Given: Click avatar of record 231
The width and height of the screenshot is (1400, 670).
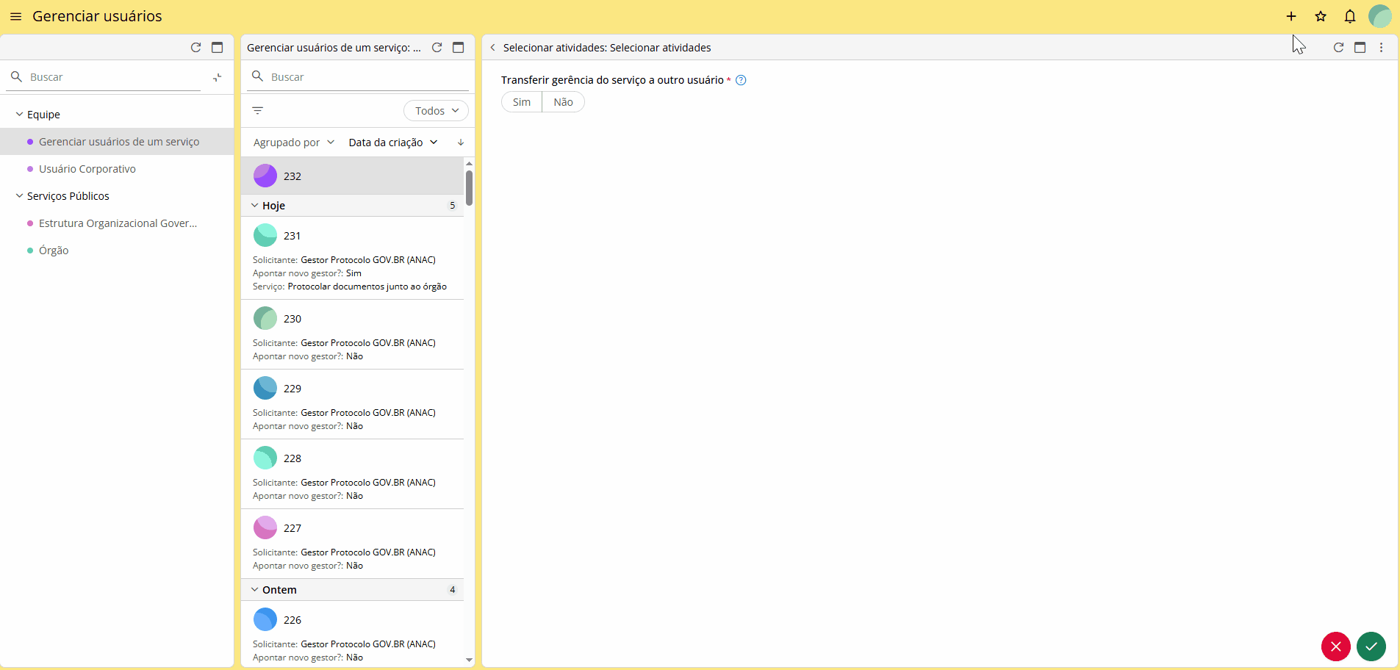Looking at the screenshot, I should tap(265, 236).
